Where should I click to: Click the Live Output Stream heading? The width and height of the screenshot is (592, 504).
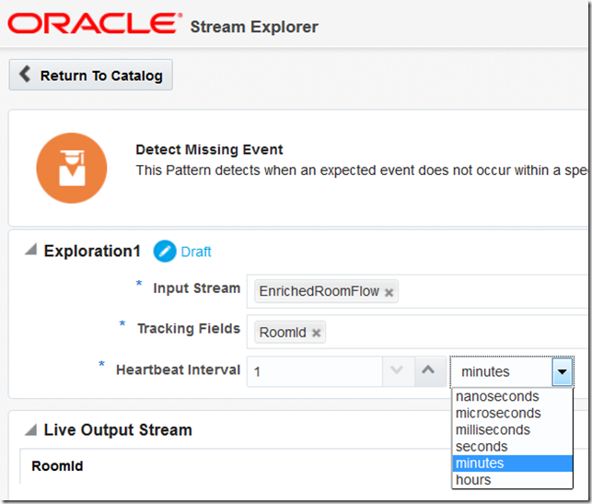tap(118, 430)
